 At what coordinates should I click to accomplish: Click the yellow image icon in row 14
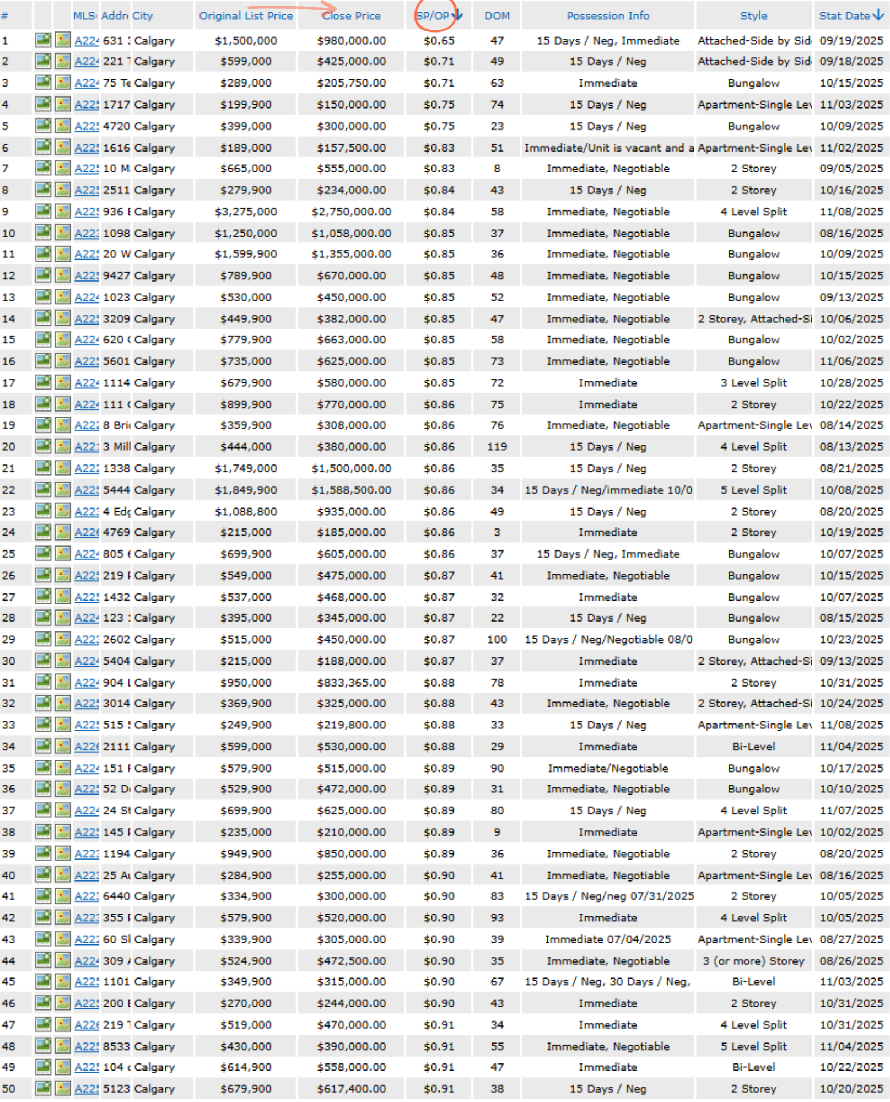(x=63, y=318)
